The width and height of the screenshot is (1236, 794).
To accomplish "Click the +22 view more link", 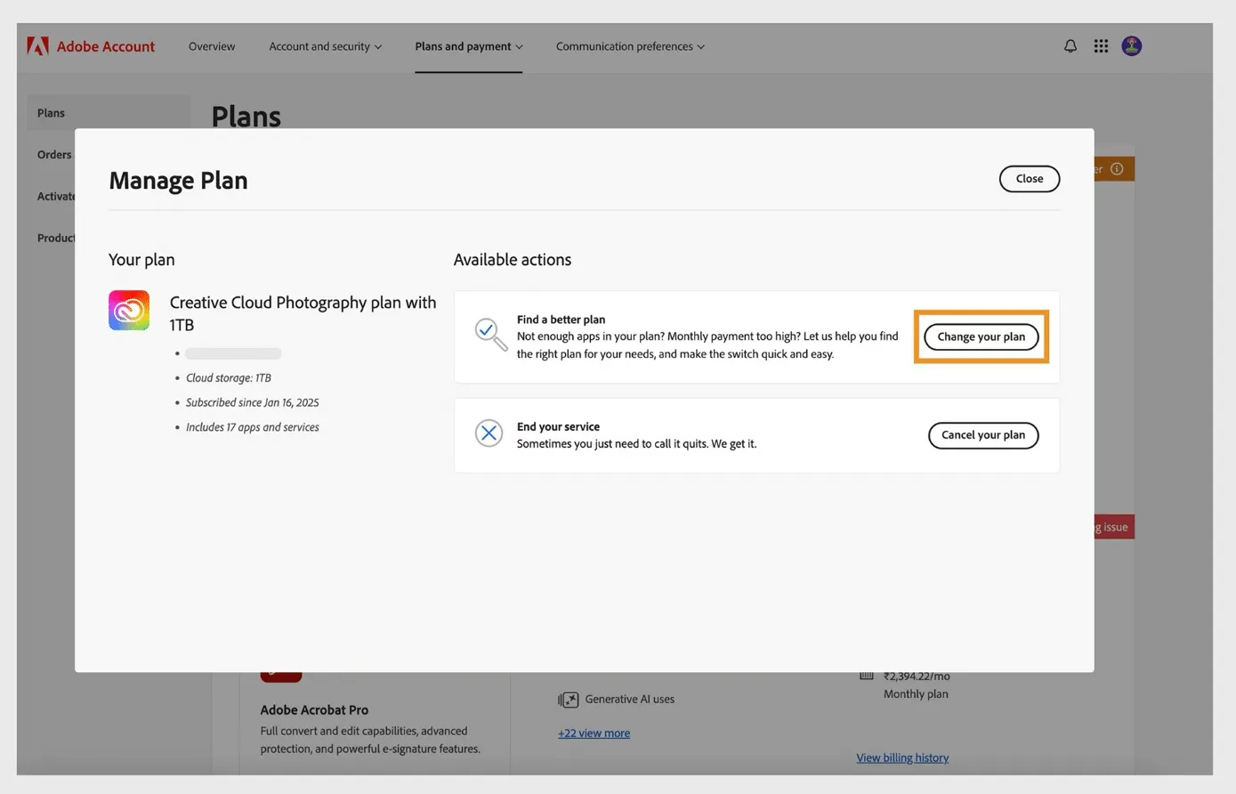I will (x=594, y=732).
